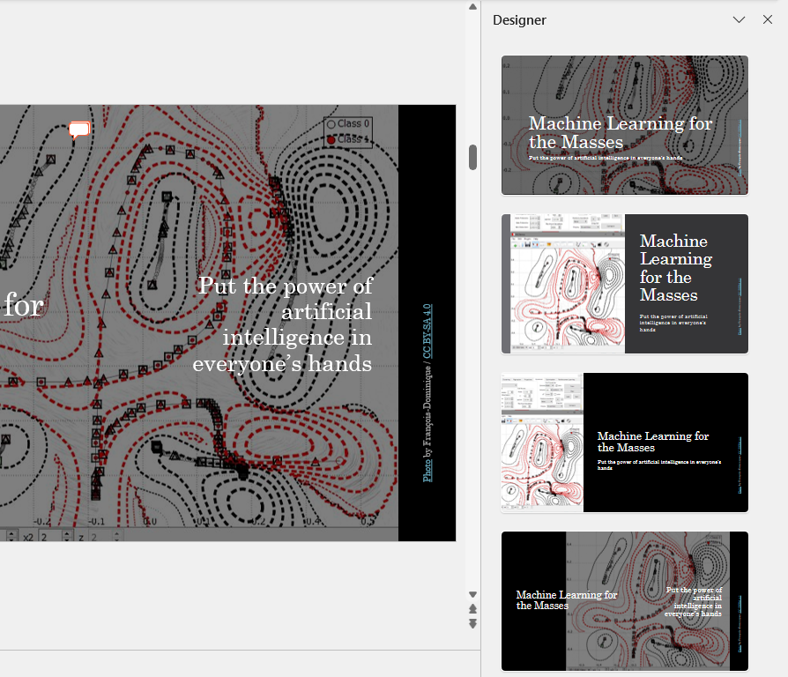Click the scroll-down arrow of the slide scrollbar
788x677 pixels.
[472, 595]
